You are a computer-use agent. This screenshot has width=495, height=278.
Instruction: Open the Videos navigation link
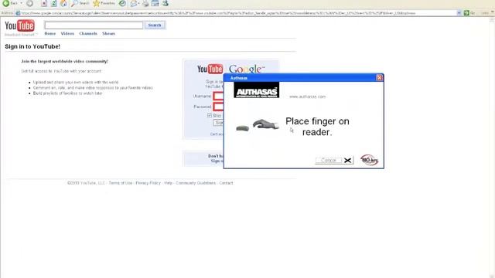[x=67, y=33]
